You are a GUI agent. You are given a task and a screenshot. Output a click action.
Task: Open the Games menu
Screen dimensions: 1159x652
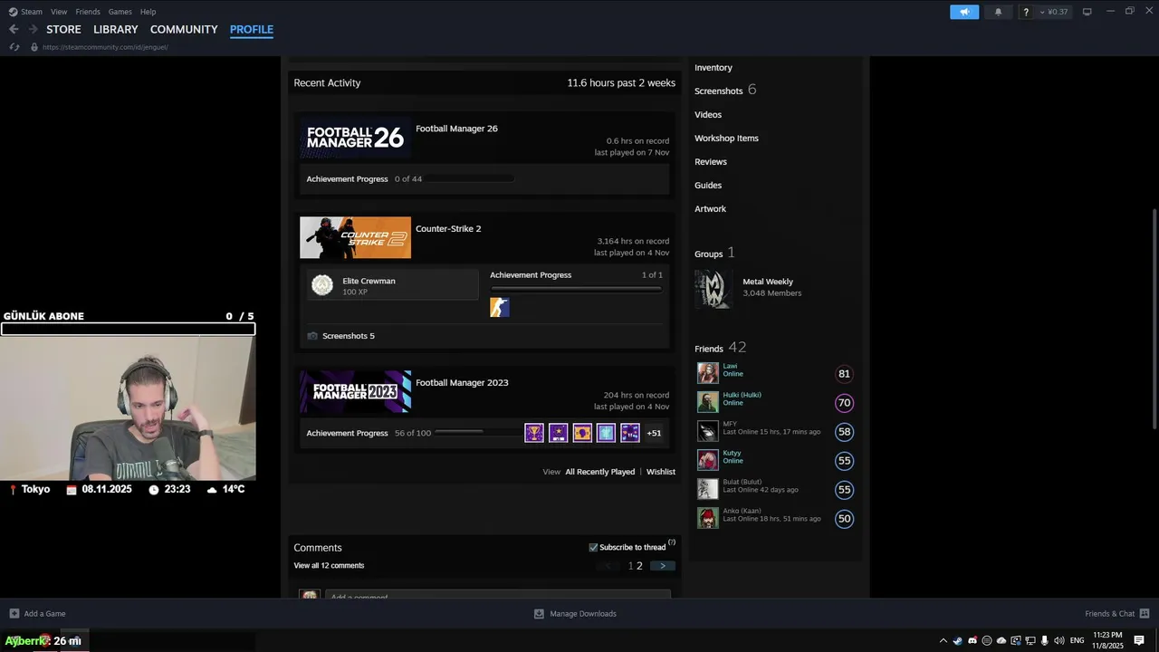120,12
